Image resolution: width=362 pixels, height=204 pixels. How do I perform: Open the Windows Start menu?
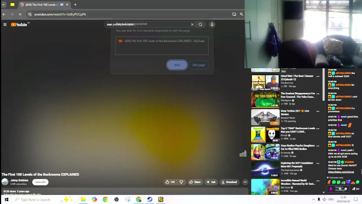click(6, 199)
